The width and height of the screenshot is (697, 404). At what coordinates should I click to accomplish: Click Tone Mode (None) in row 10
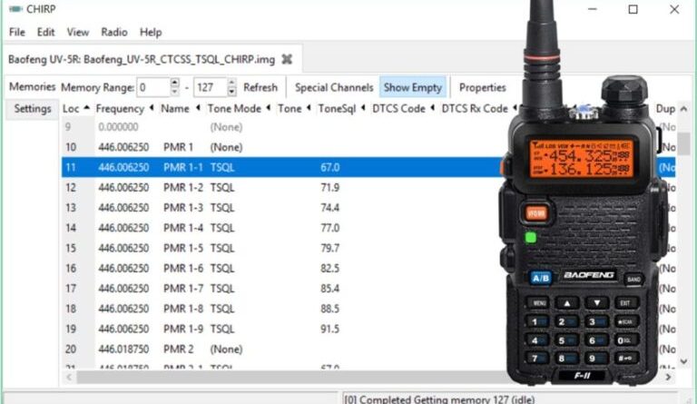pos(226,147)
